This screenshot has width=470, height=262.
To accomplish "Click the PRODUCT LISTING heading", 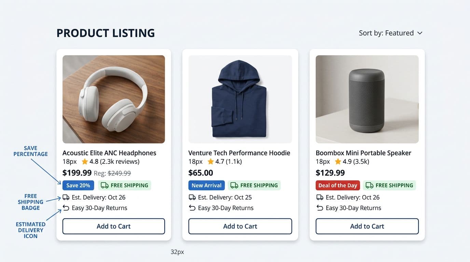I will tap(106, 33).
